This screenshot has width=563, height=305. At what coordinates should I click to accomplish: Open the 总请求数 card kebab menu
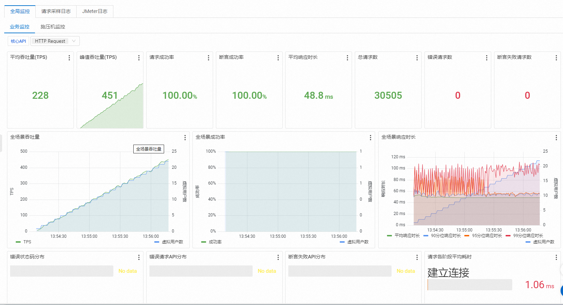coord(417,58)
